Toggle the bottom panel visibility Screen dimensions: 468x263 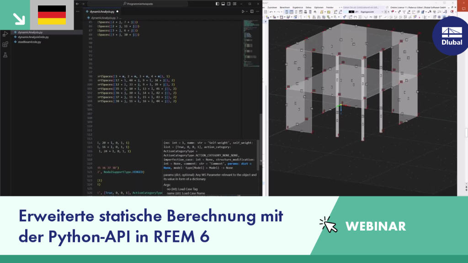point(223,4)
